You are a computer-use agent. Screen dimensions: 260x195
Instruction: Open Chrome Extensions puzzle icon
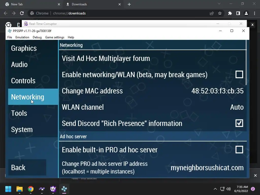(230, 13)
